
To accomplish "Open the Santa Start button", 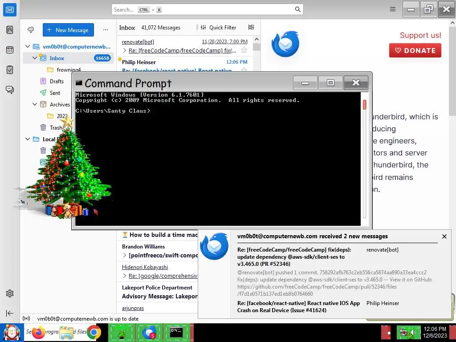I will click(x=12, y=333).
